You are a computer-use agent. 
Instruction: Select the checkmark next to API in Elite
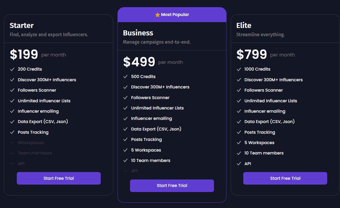[x=238, y=164]
